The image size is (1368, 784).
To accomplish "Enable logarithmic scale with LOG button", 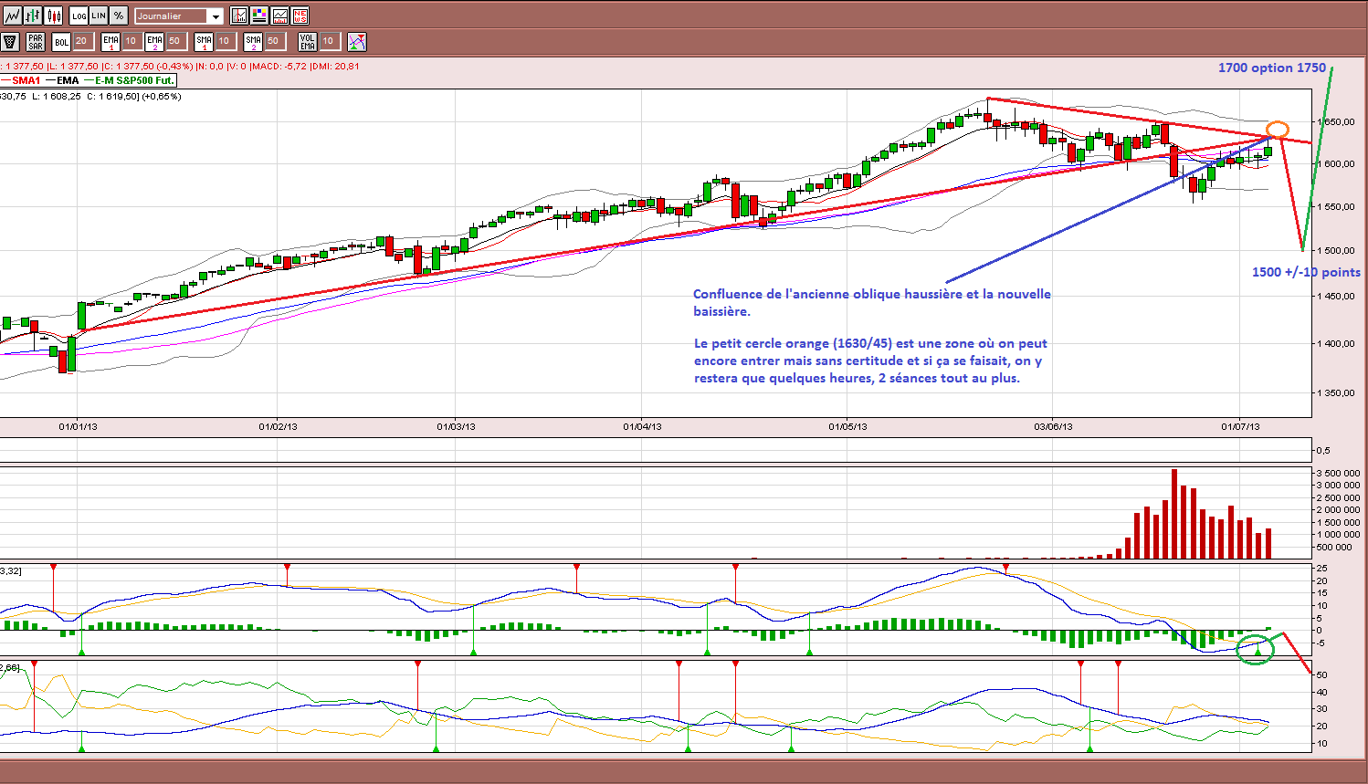I will (79, 16).
